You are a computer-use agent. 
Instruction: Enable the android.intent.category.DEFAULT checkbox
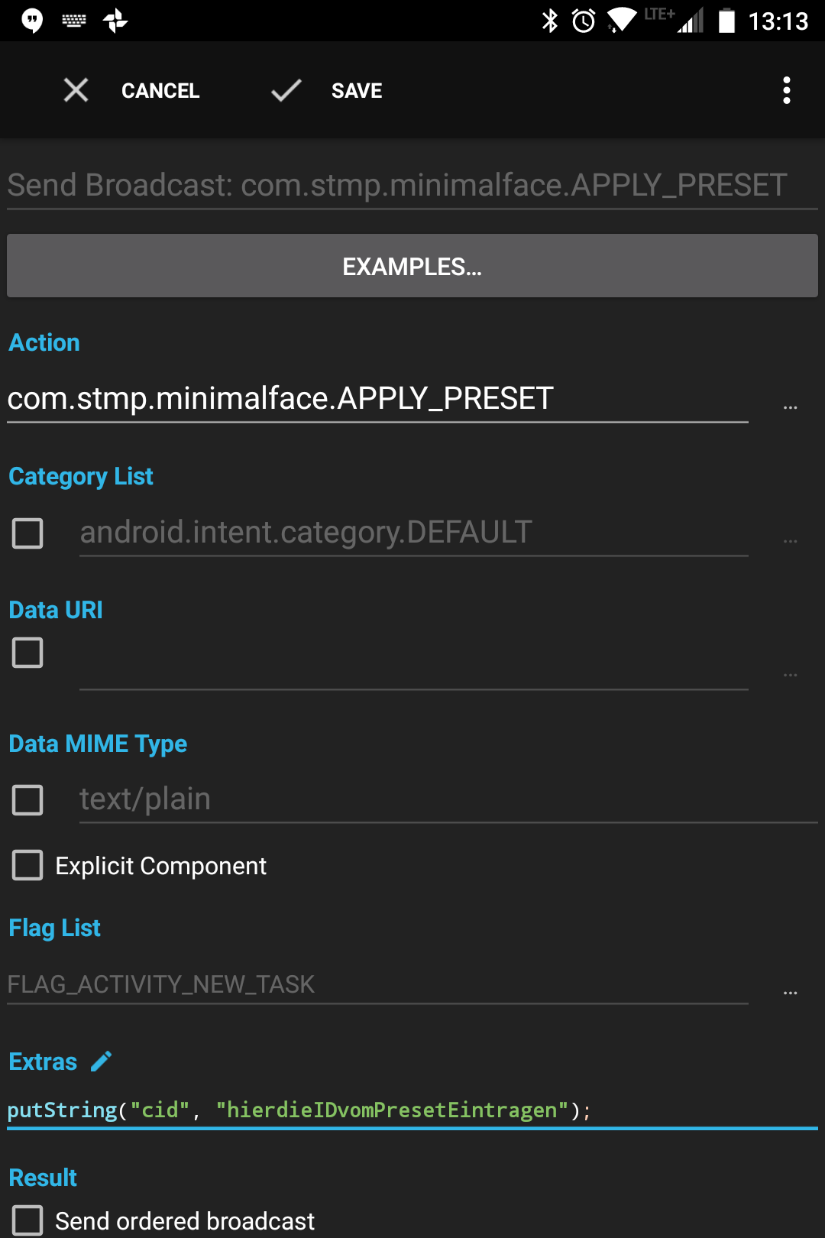pyautogui.click(x=27, y=533)
